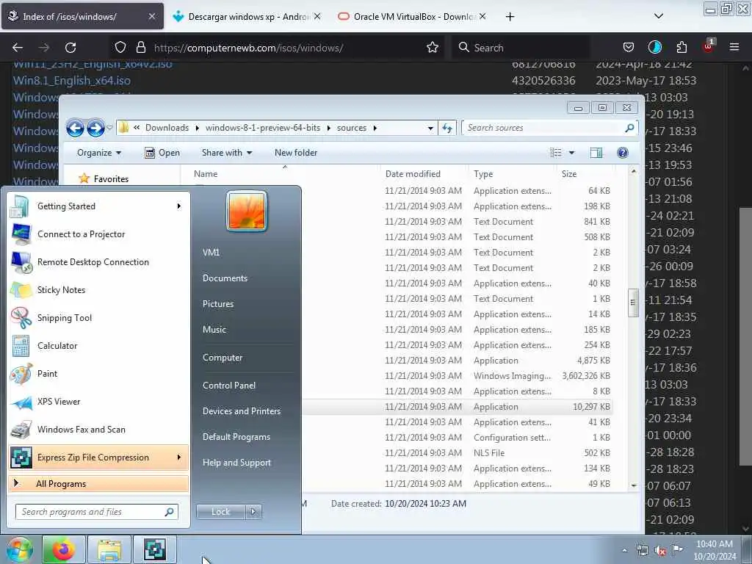752x564 pixels.
Task: Click Explorer back arrow button
Action: [x=76, y=128]
